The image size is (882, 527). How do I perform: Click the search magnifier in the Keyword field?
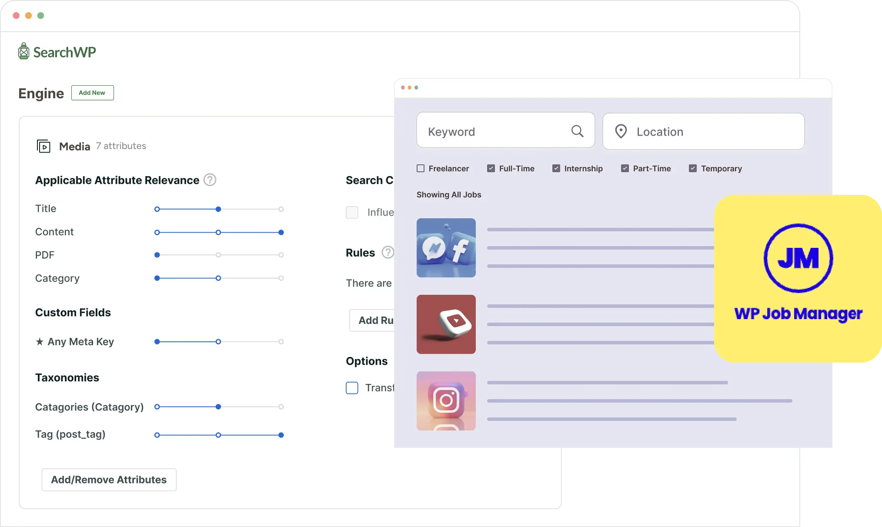coord(577,131)
